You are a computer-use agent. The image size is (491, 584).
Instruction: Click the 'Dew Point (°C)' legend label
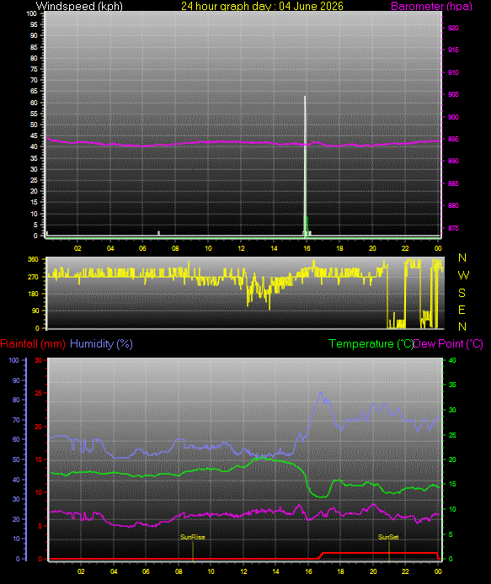pyautogui.click(x=448, y=344)
